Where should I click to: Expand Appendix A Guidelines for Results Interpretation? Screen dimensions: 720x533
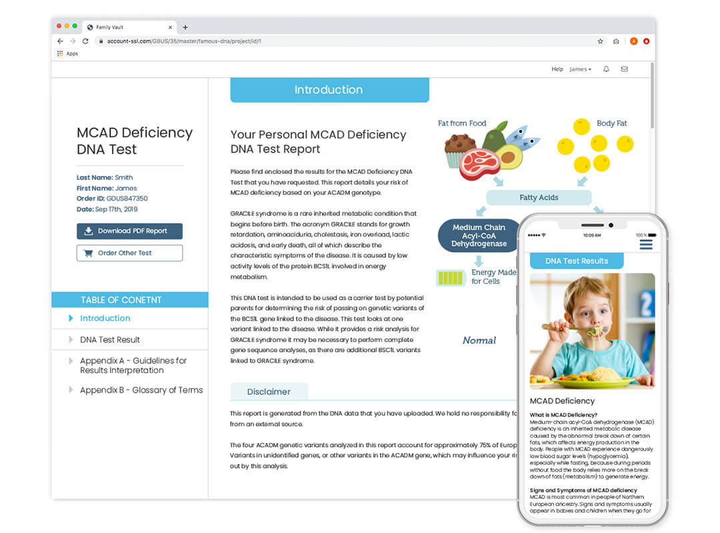[71, 361]
